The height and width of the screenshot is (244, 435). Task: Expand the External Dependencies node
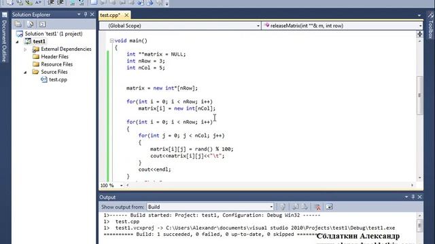[25, 49]
